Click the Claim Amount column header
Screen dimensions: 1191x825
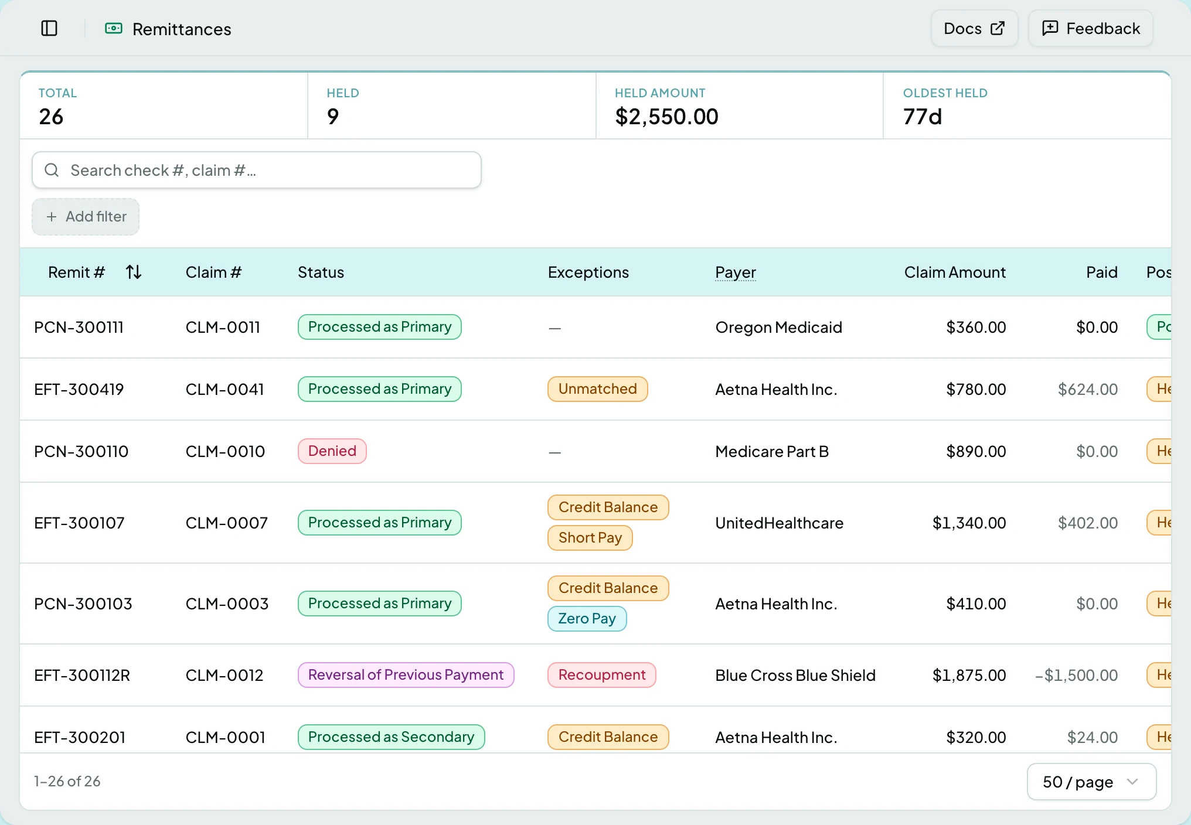955,272
